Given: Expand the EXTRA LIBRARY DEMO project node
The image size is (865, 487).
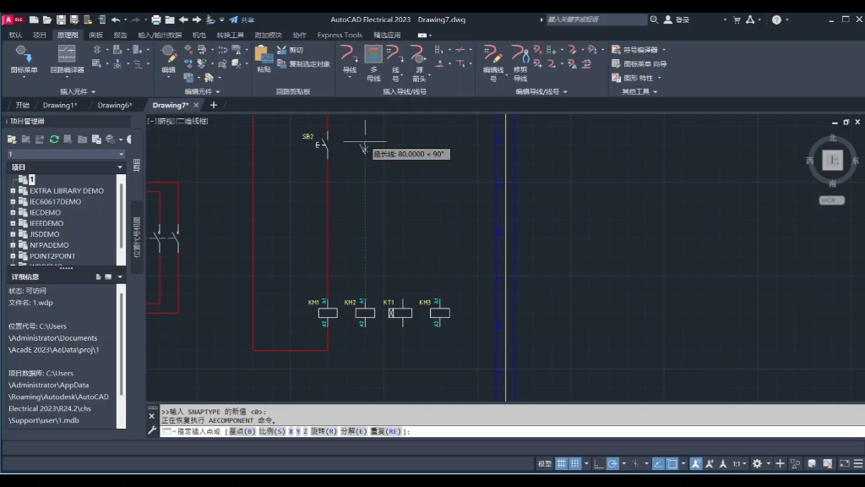Looking at the screenshot, I should [13, 190].
